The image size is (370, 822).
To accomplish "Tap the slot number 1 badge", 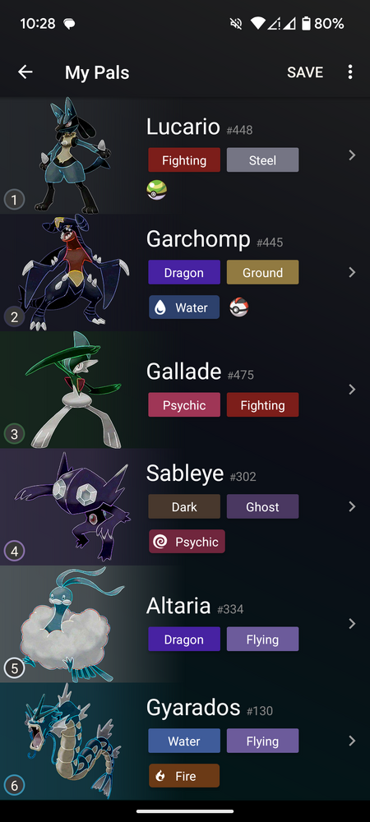I will 14,199.
